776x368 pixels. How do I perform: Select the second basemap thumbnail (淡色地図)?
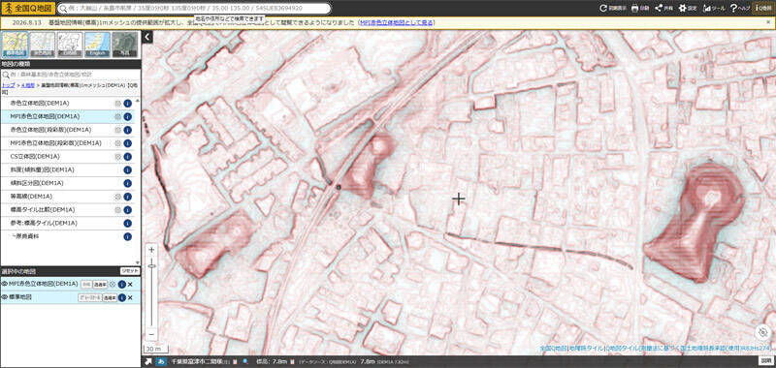[x=43, y=45]
